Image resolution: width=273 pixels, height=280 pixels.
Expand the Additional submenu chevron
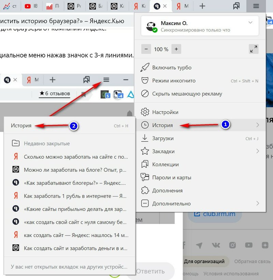[x=257, y=203]
